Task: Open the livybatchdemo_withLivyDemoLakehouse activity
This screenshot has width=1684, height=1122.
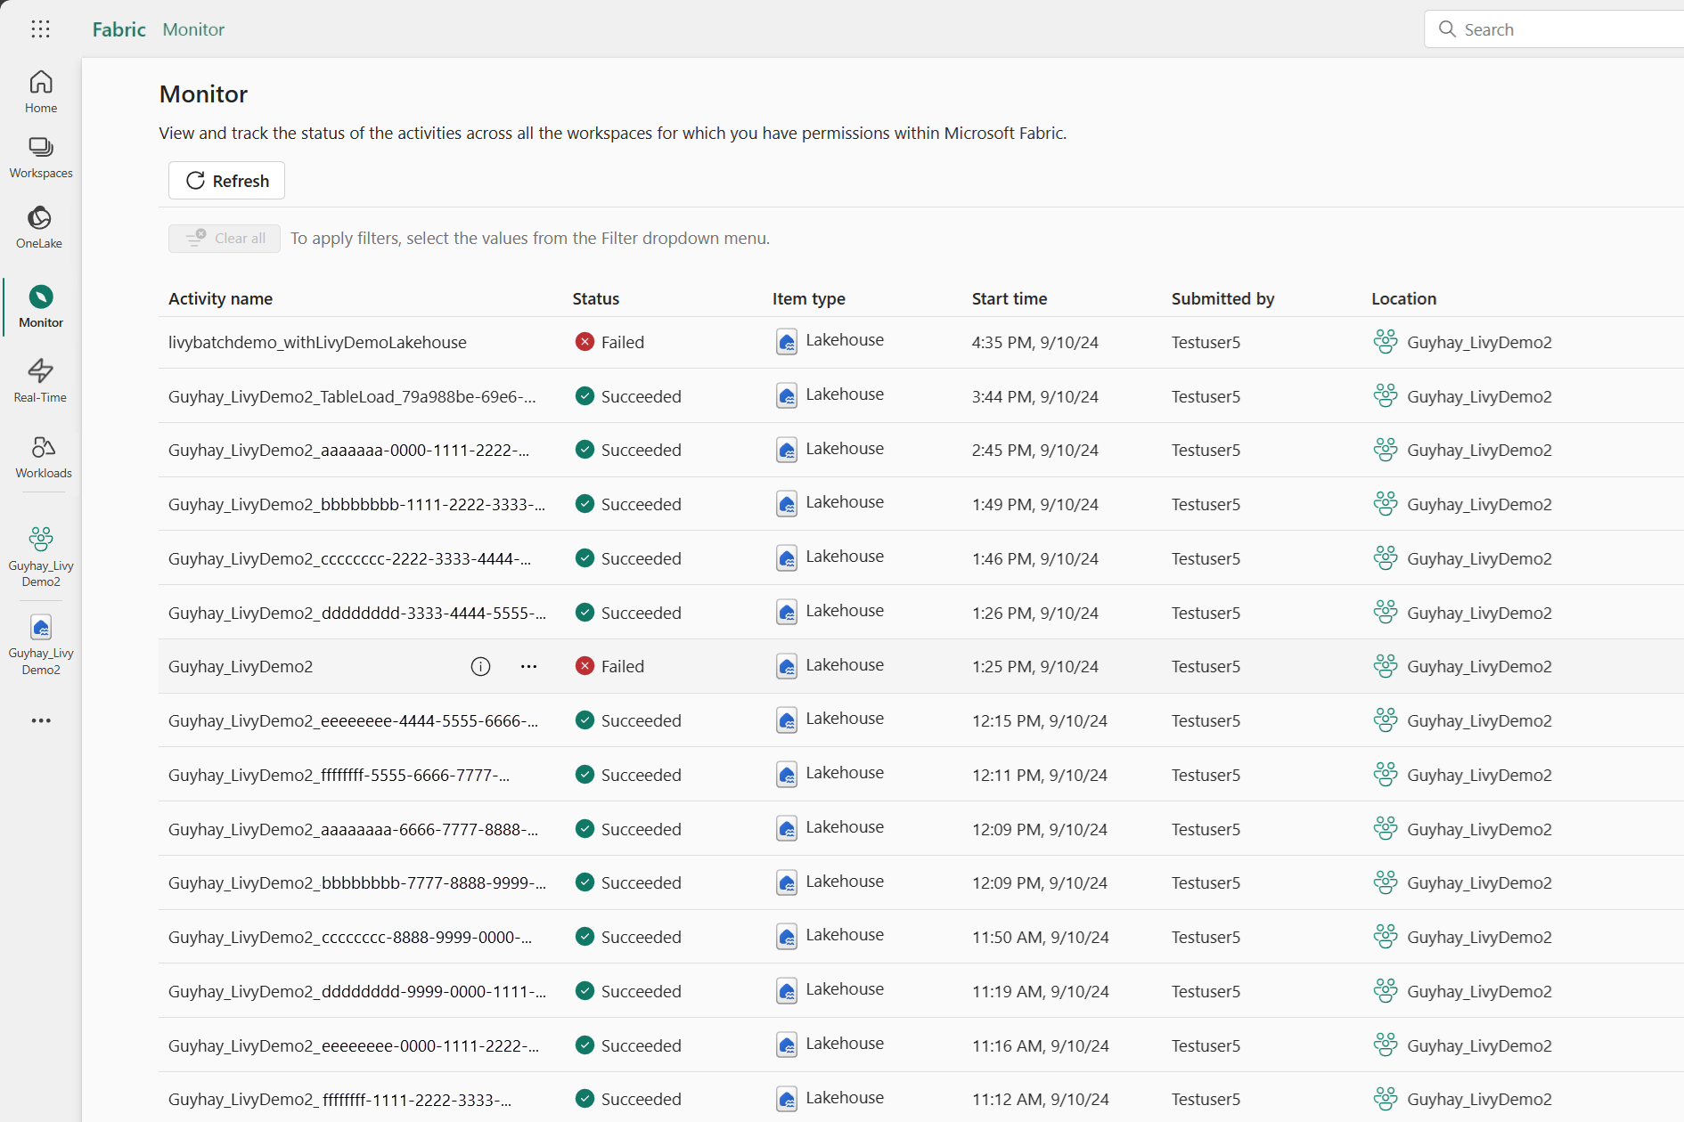Action: coord(317,343)
